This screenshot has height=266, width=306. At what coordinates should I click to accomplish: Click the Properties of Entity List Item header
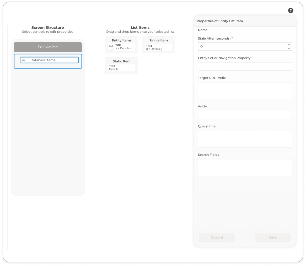tap(220, 21)
